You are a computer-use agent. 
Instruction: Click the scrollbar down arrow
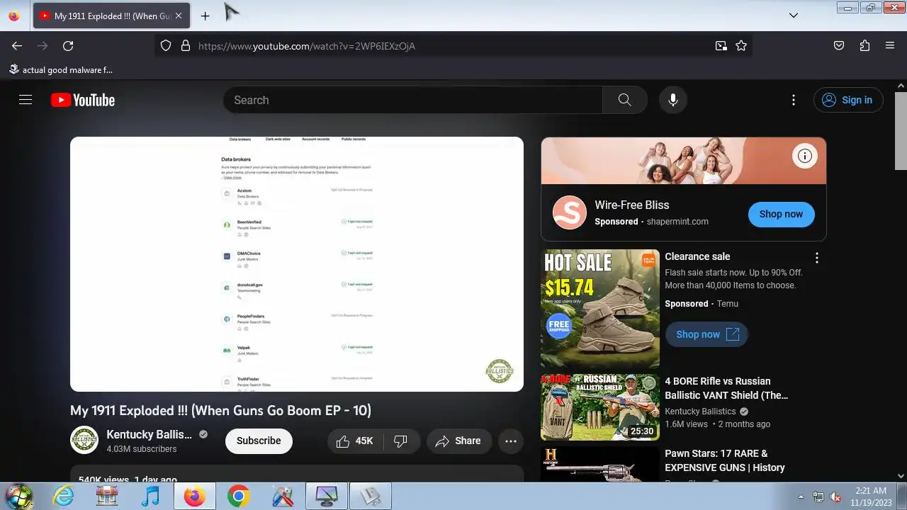(x=901, y=476)
